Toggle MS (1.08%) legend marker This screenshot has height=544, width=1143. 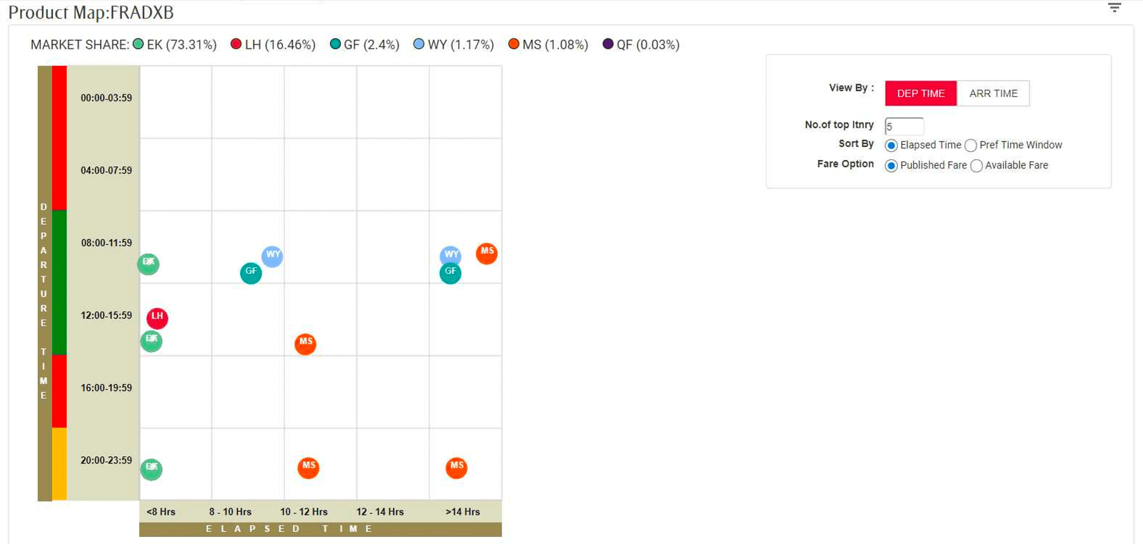click(514, 44)
